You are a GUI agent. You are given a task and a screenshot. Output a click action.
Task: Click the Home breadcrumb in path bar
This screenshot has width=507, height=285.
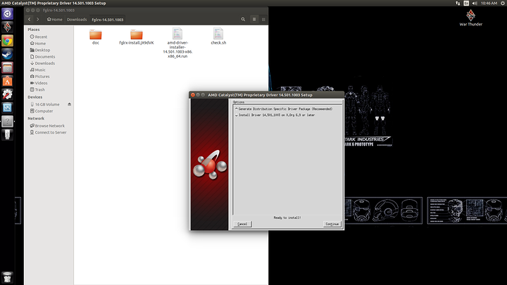(x=55, y=20)
